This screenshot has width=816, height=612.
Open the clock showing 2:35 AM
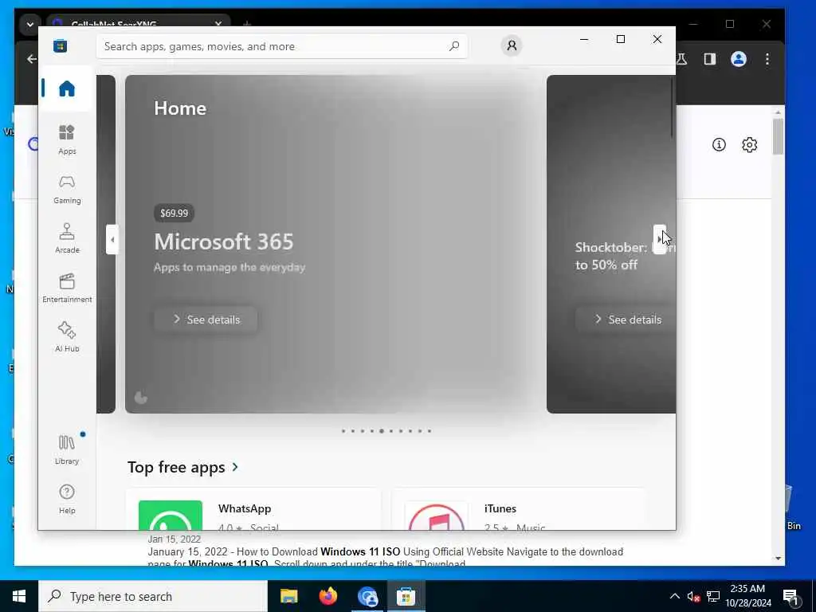pyautogui.click(x=747, y=596)
